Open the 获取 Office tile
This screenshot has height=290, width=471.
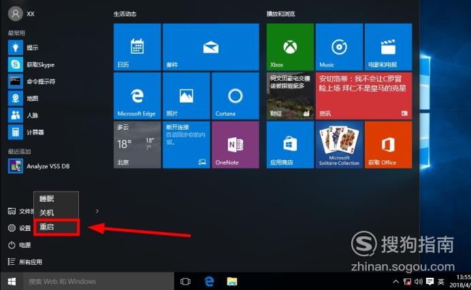(388, 145)
